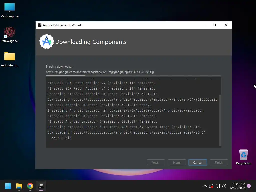
Task: Launch File Explorer from the taskbar
Action: pyautogui.click(x=19, y=186)
